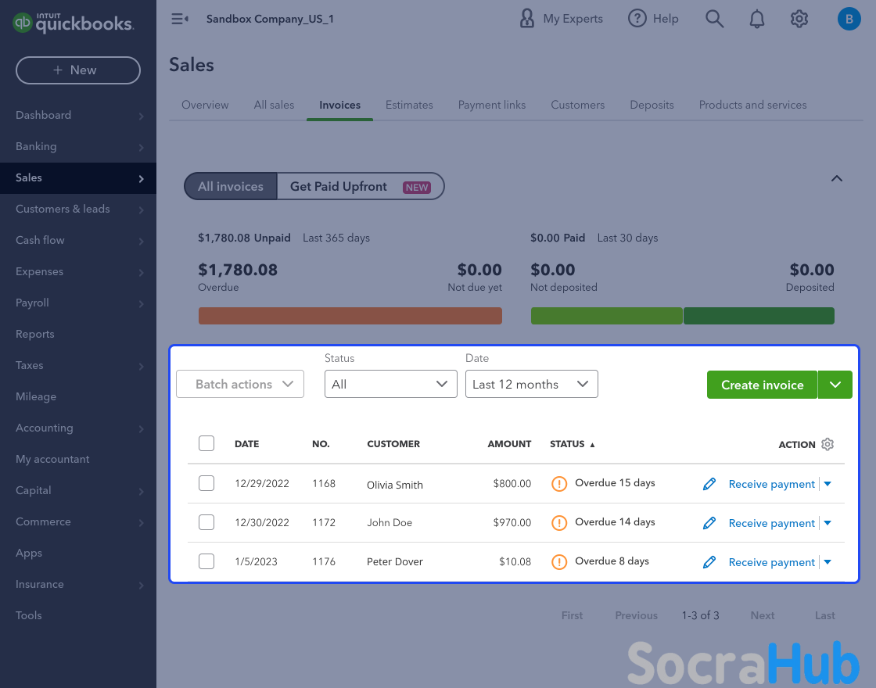Go to Products and services tab
Image resolution: width=876 pixels, height=688 pixels.
point(752,105)
